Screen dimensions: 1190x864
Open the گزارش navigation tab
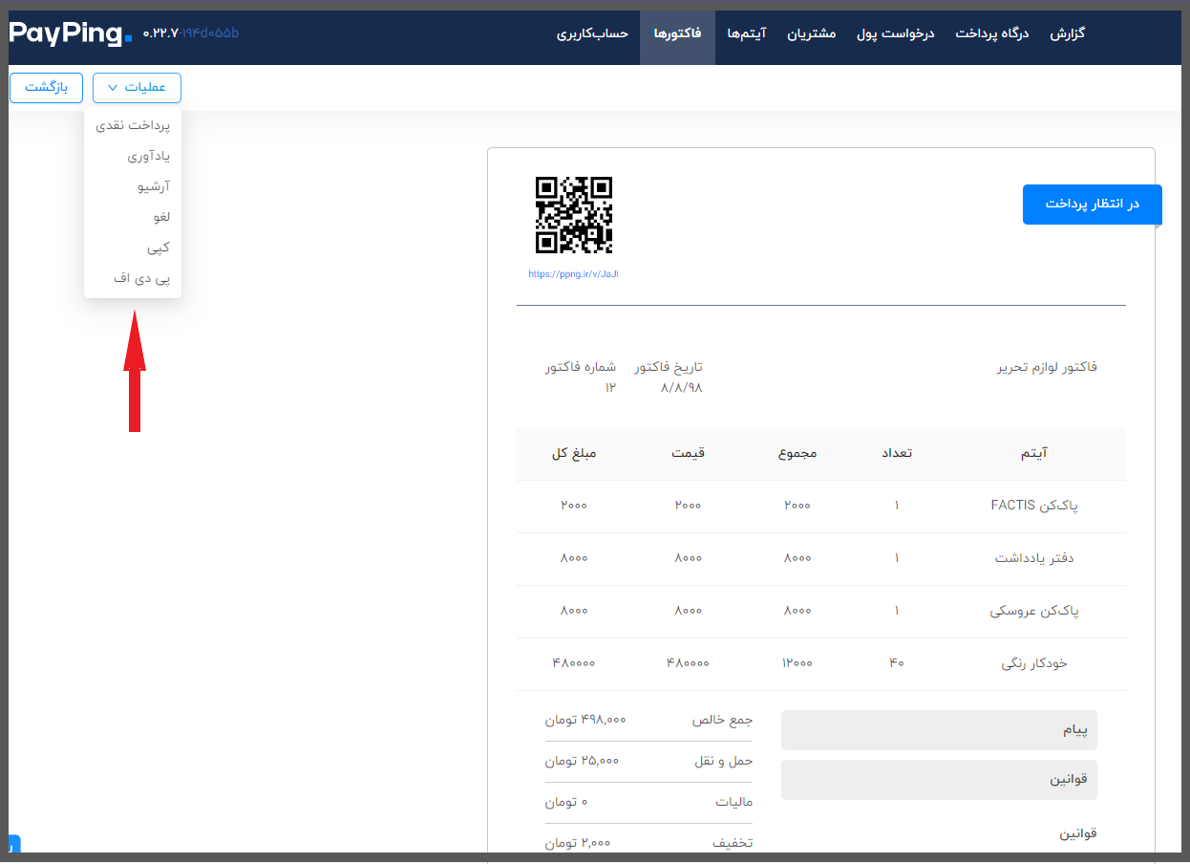[1068, 33]
